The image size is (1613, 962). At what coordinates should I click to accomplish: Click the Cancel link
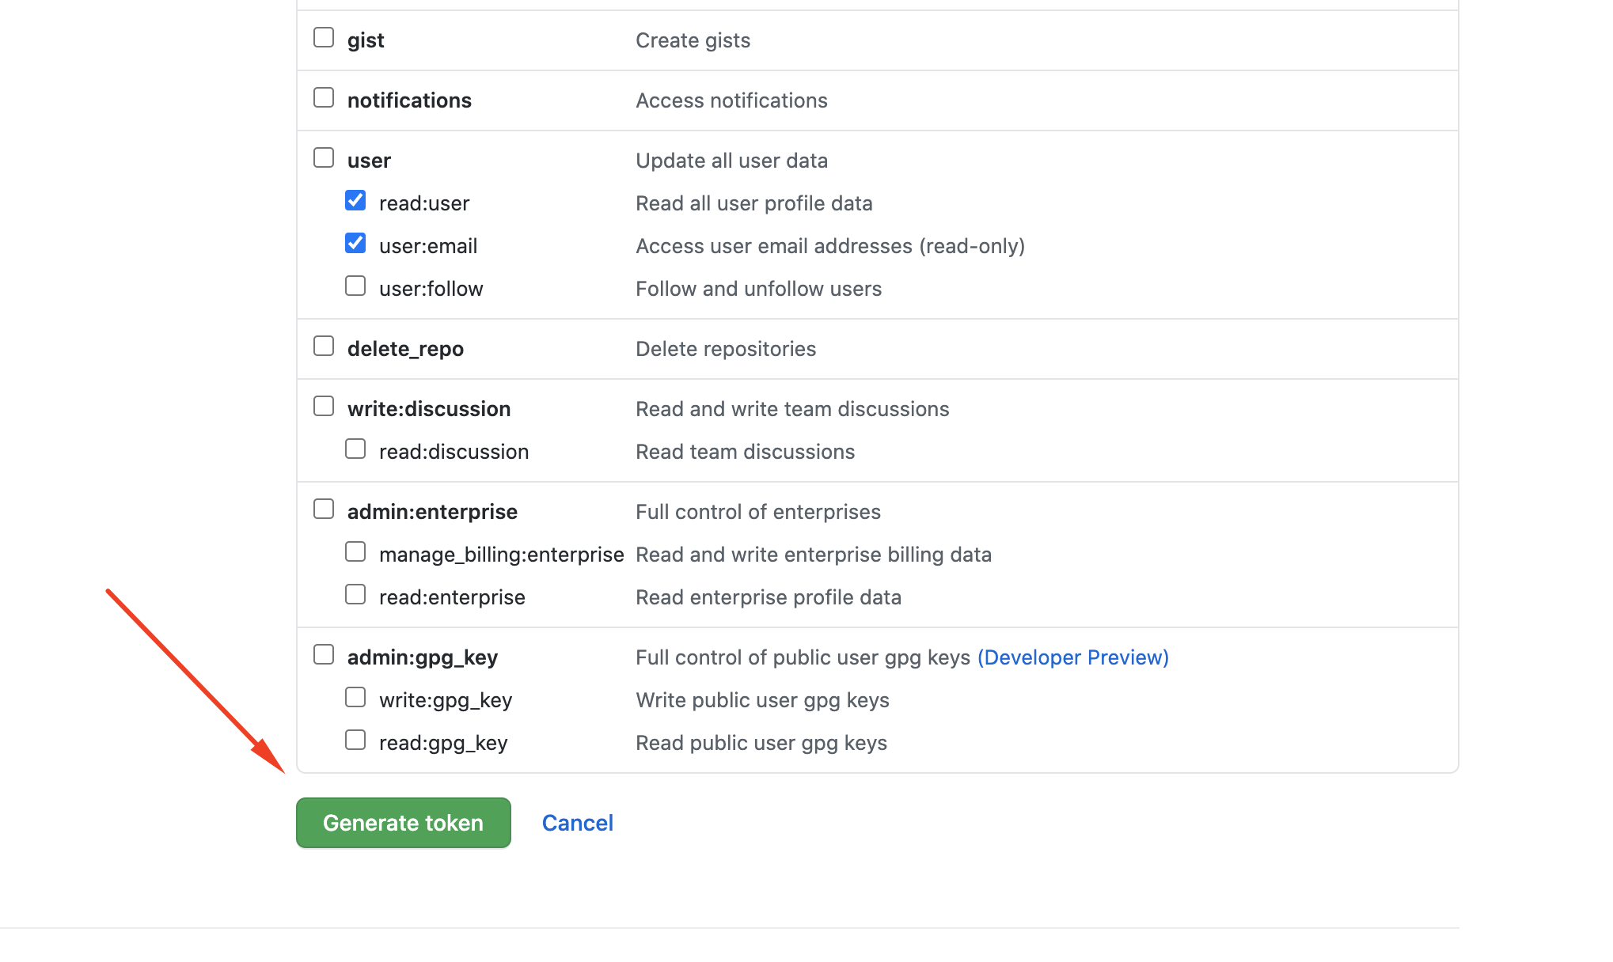pyautogui.click(x=577, y=823)
